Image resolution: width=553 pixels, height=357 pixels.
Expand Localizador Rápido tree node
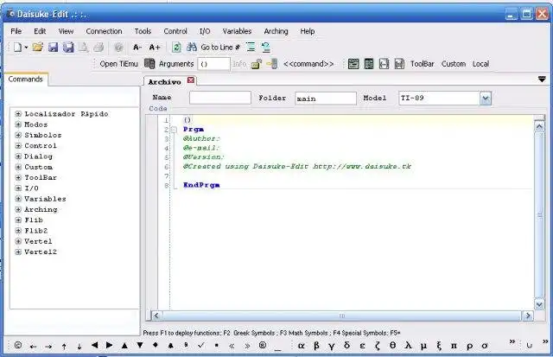pyautogui.click(x=18, y=113)
